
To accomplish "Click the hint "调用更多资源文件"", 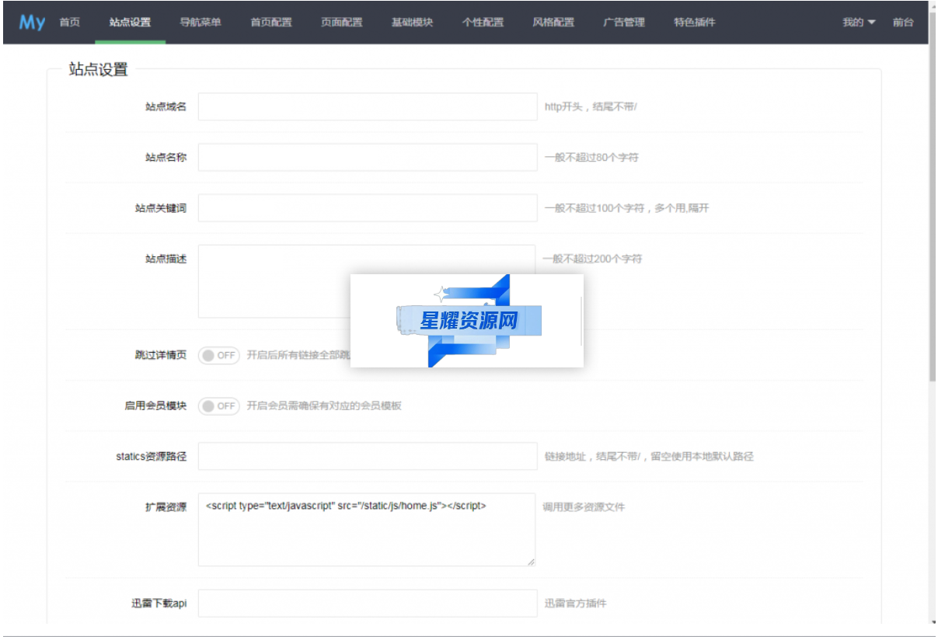I will tap(584, 507).
